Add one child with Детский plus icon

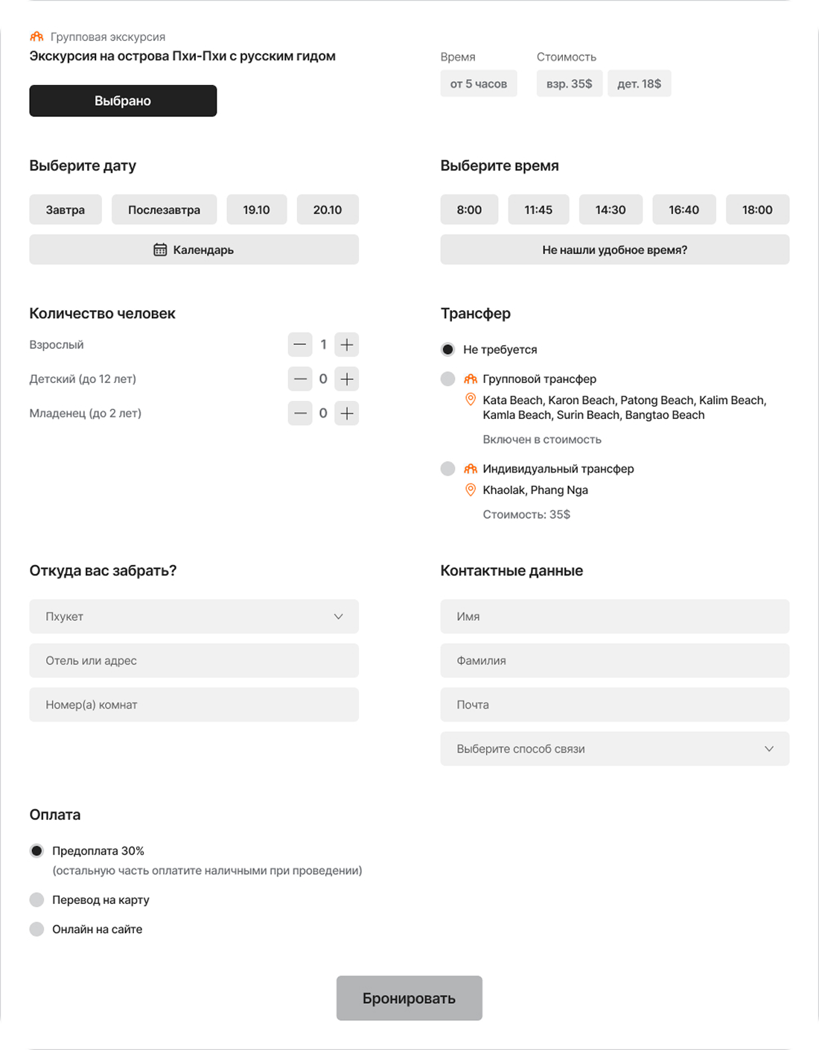coord(346,379)
